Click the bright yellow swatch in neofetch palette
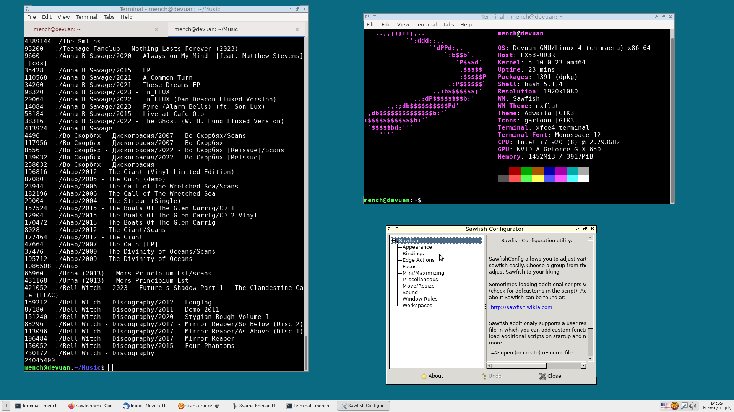The width and height of the screenshot is (734, 412). coord(538,179)
